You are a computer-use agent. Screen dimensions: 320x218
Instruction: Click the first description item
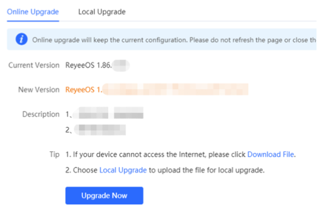(x=104, y=113)
